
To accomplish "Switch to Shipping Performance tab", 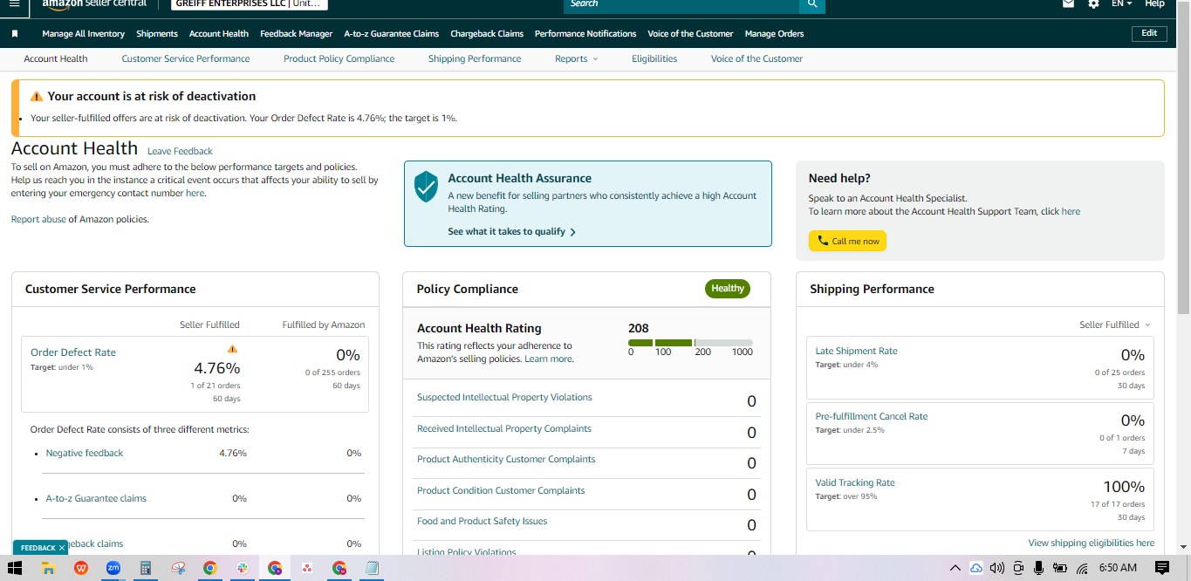I will [x=475, y=58].
